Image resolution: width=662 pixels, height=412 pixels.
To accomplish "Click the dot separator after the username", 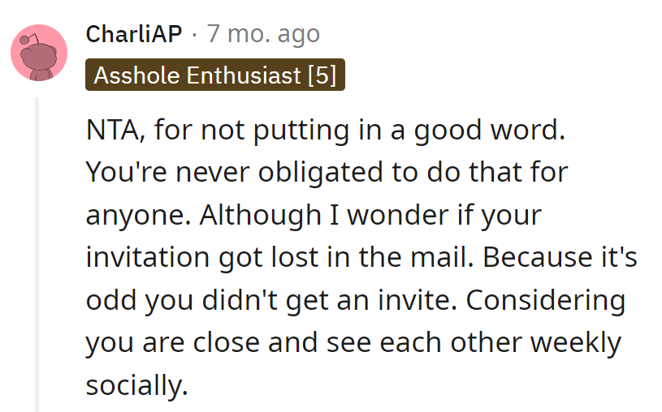I will click(194, 34).
